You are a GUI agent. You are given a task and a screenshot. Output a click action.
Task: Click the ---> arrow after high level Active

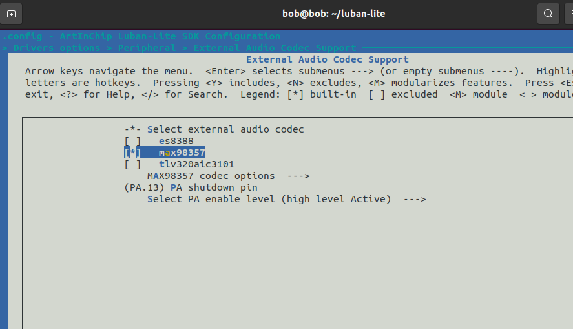414,200
